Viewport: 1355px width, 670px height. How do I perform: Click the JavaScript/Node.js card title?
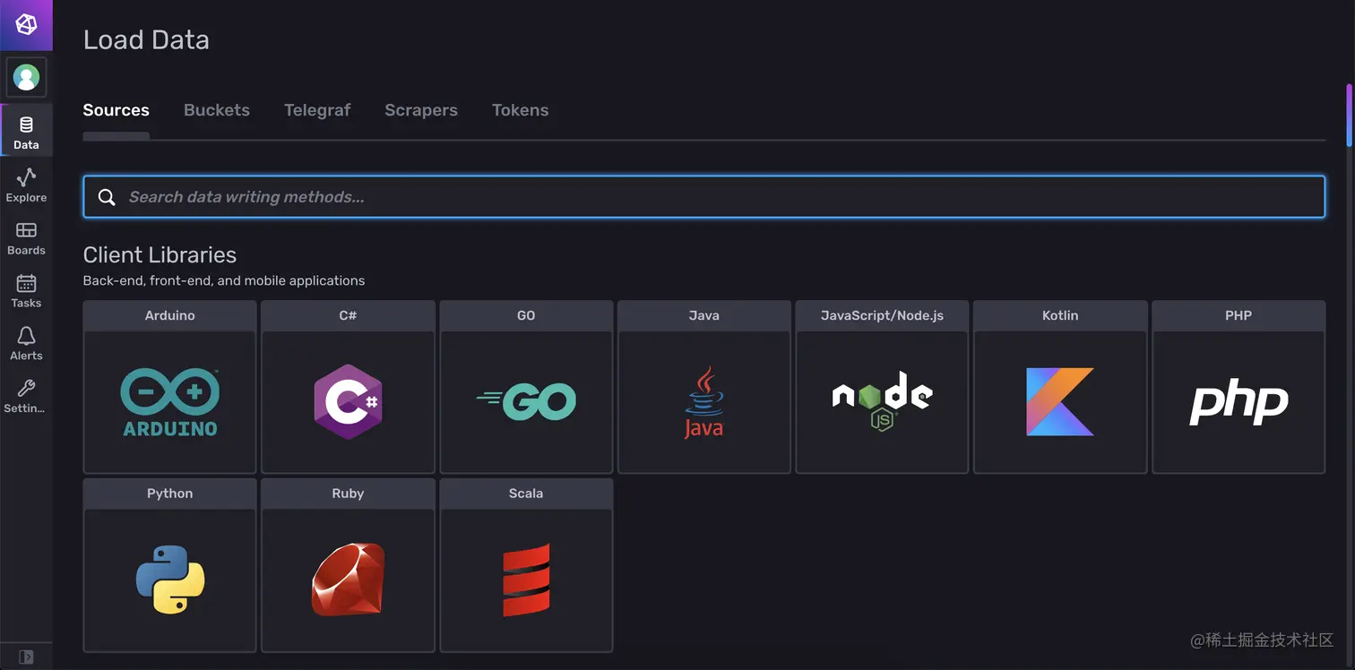pos(882,315)
